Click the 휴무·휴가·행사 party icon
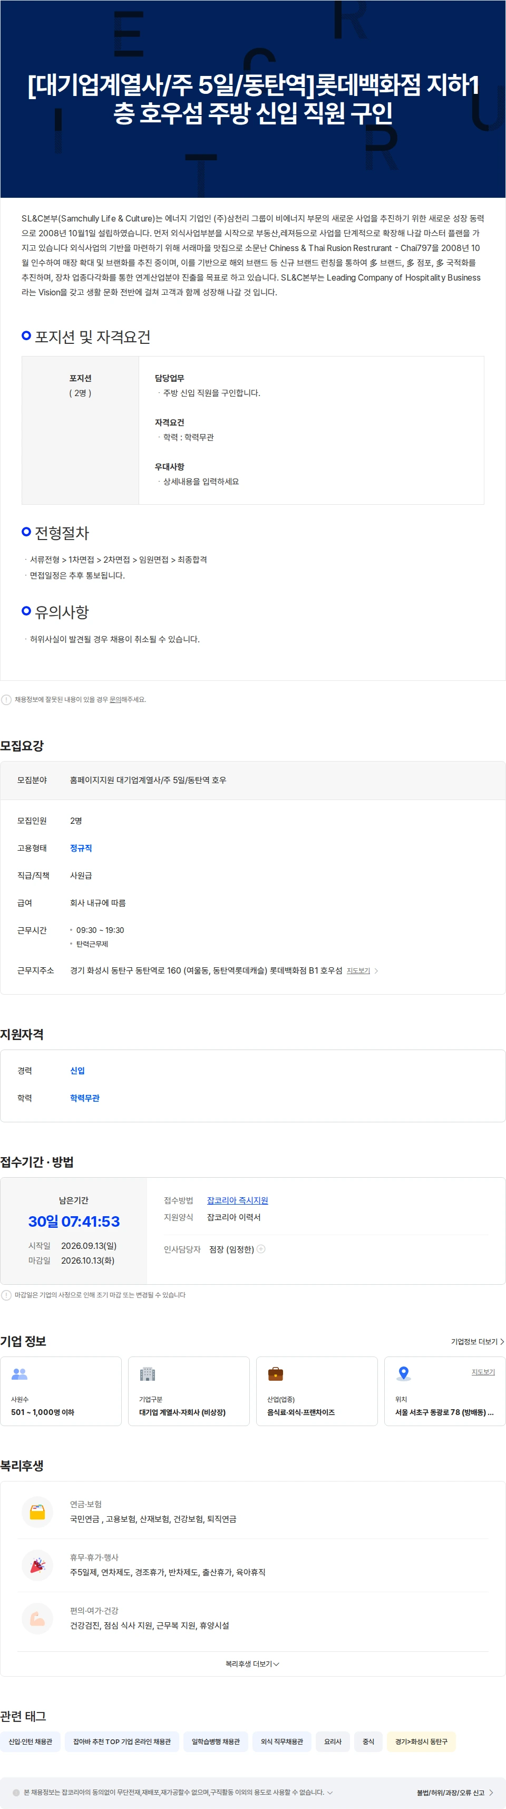The image size is (506, 1809). tap(38, 1565)
